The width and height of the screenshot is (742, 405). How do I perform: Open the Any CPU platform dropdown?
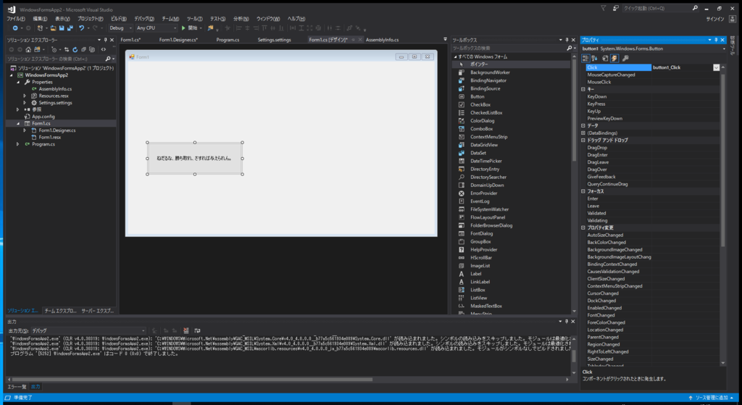157,28
